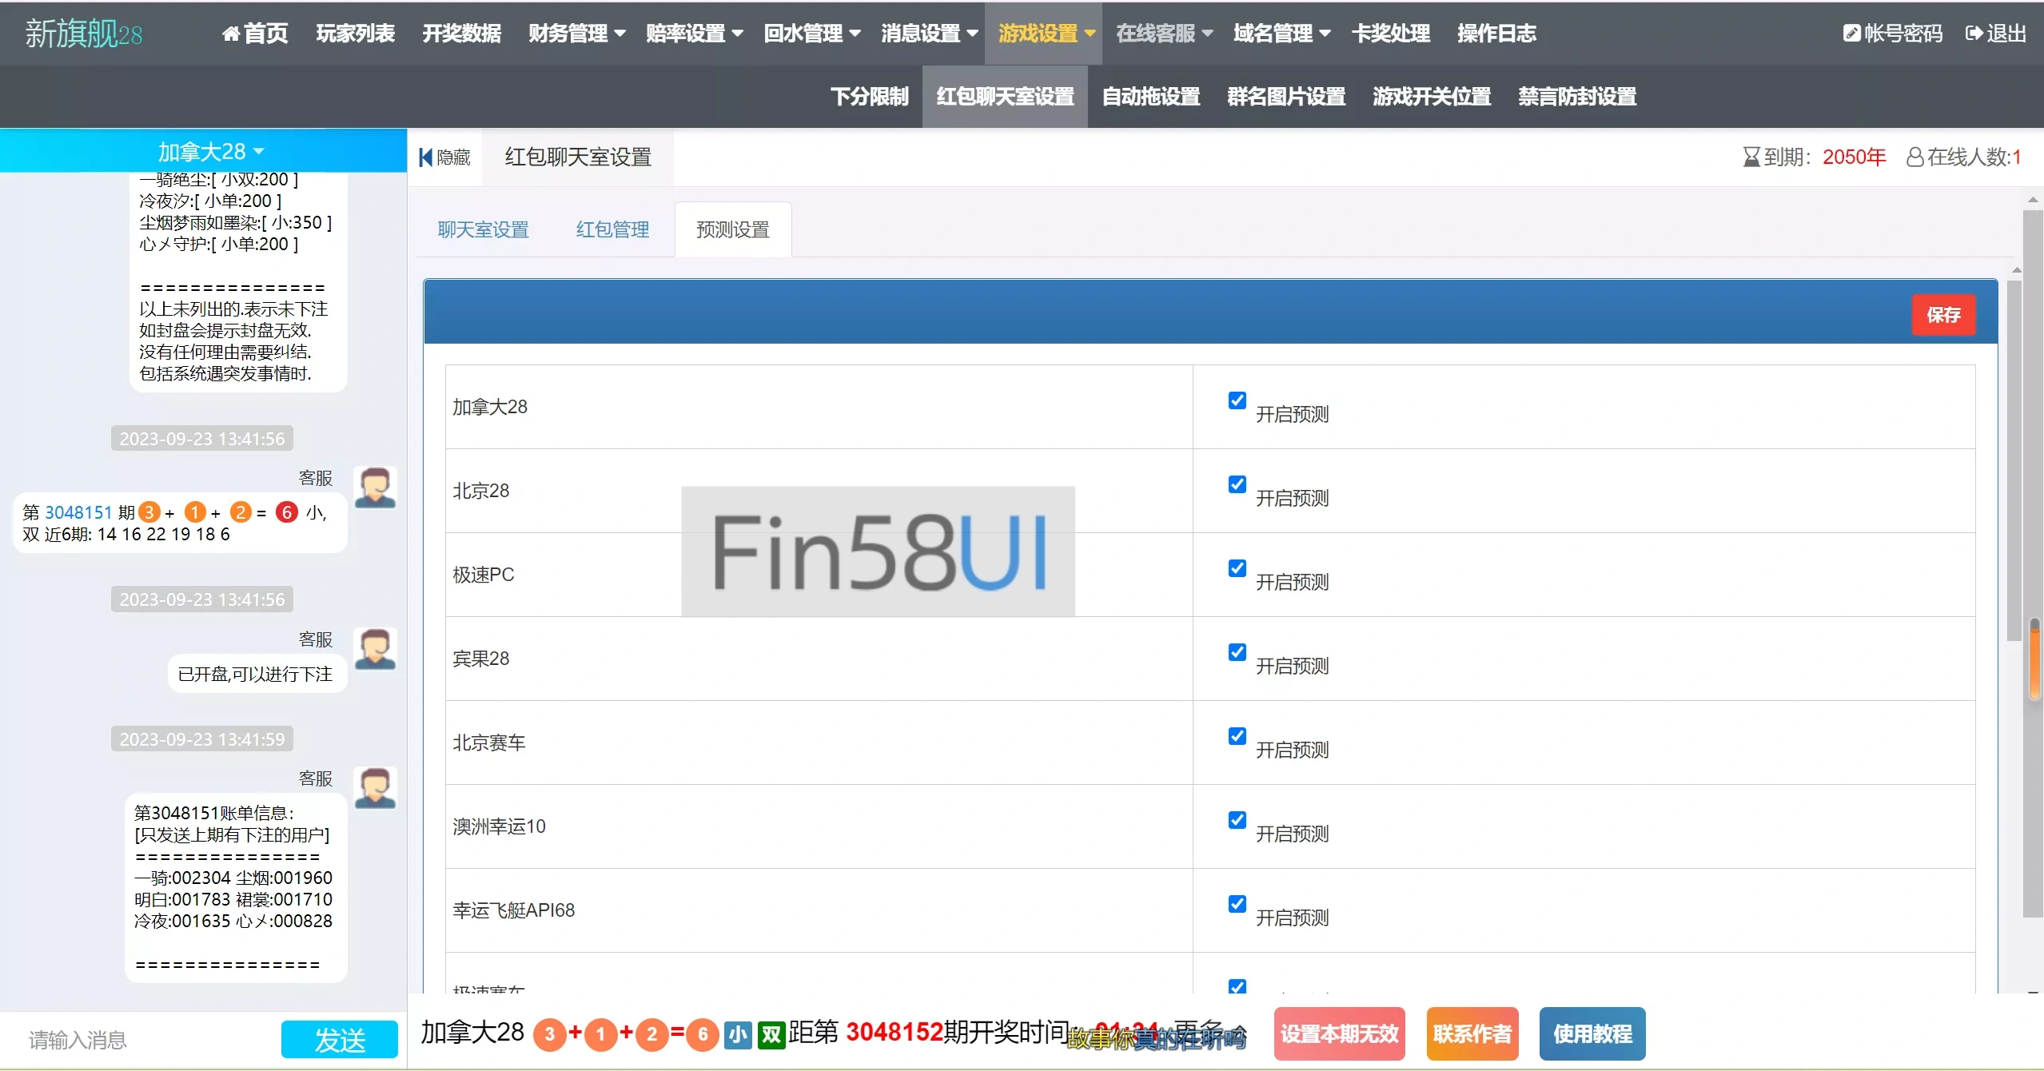Open the 自动拖设置 submenu item

pyautogui.click(x=1150, y=97)
